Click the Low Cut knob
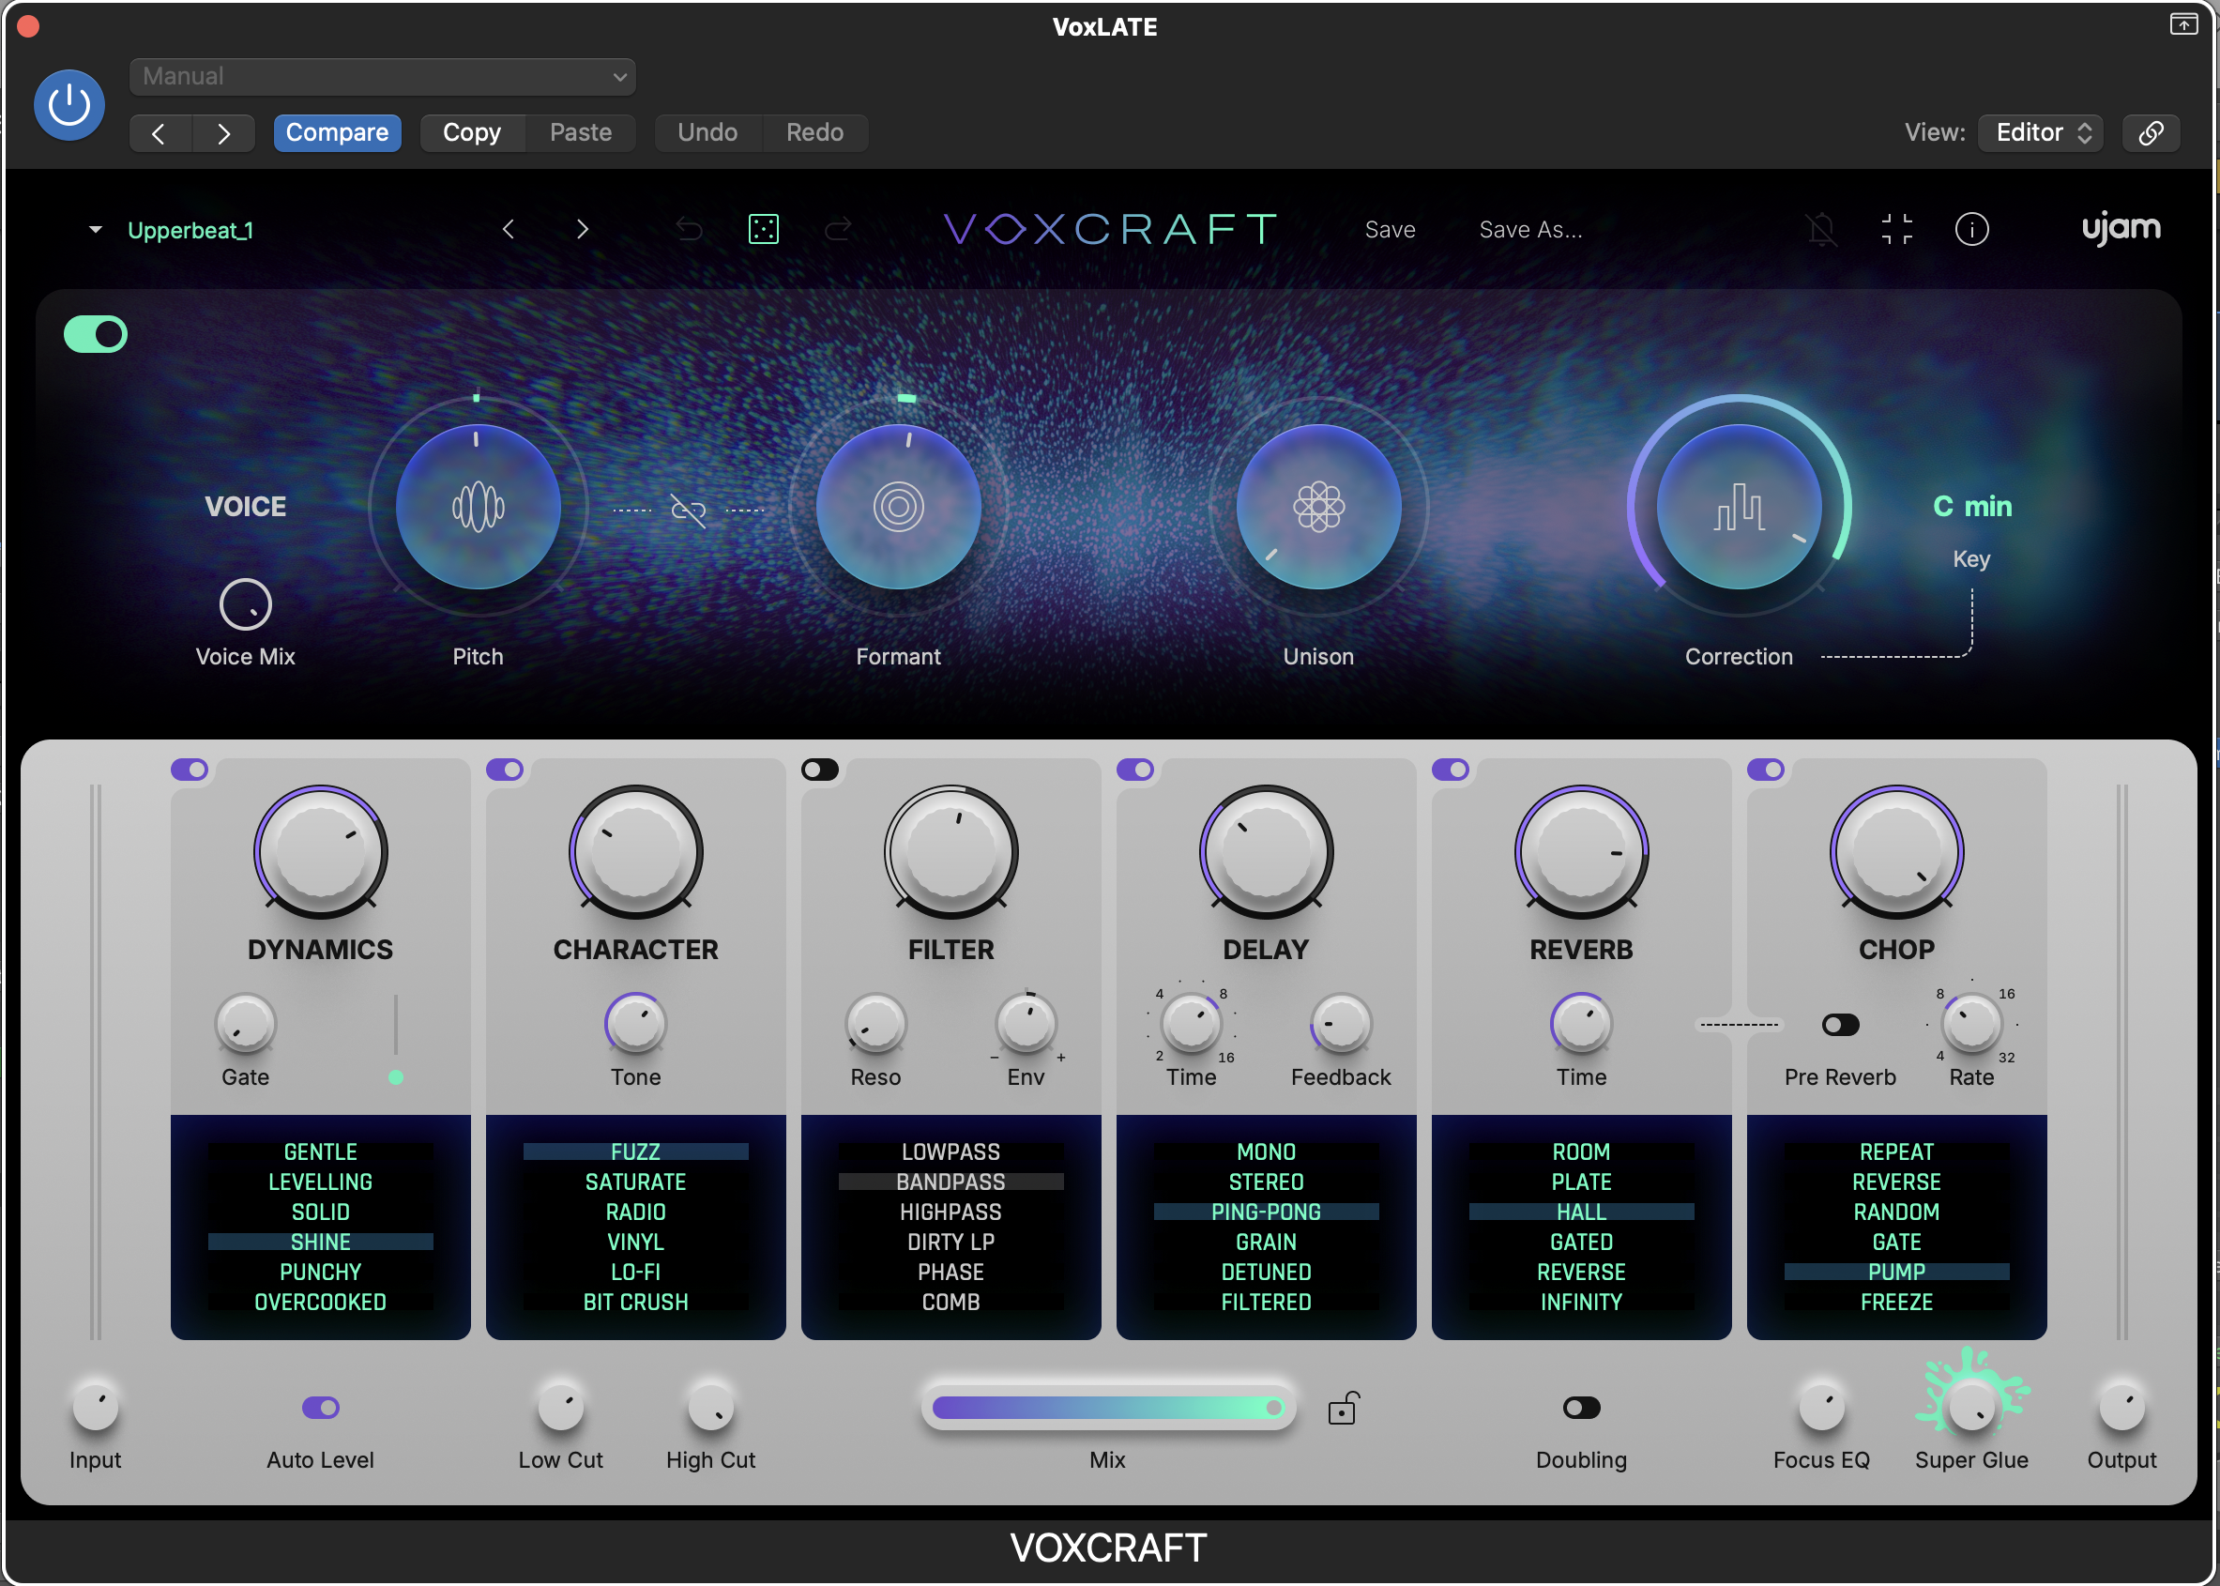The width and height of the screenshot is (2220, 1586). tap(560, 1407)
